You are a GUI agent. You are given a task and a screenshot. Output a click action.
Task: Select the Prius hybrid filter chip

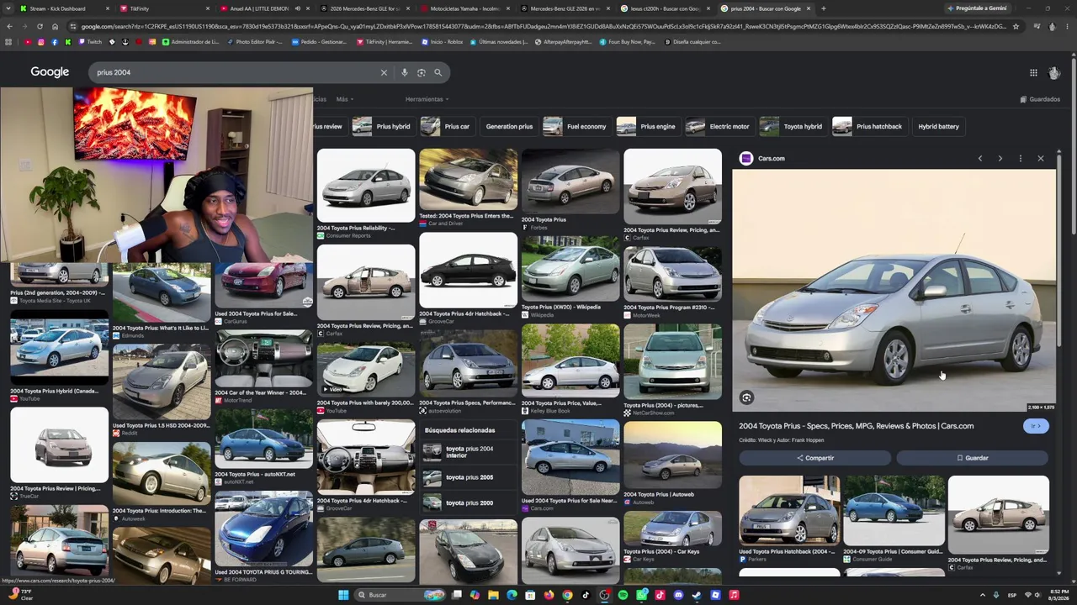pyautogui.click(x=382, y=126)
